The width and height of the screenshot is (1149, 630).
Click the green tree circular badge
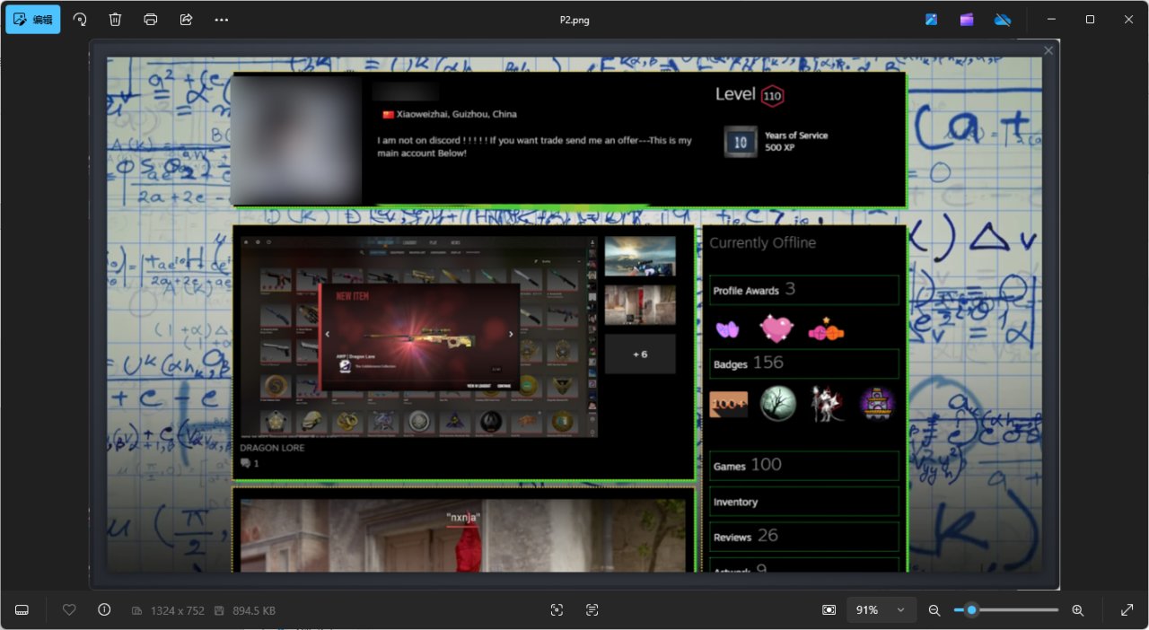coord(778,404)
